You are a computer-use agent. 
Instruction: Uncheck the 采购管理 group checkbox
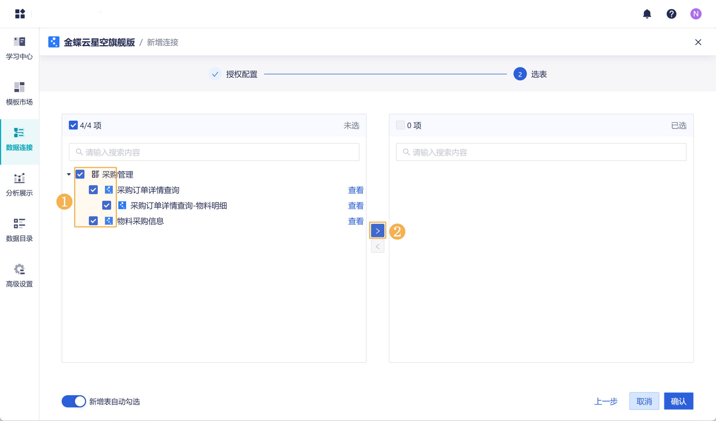point(80,174)
